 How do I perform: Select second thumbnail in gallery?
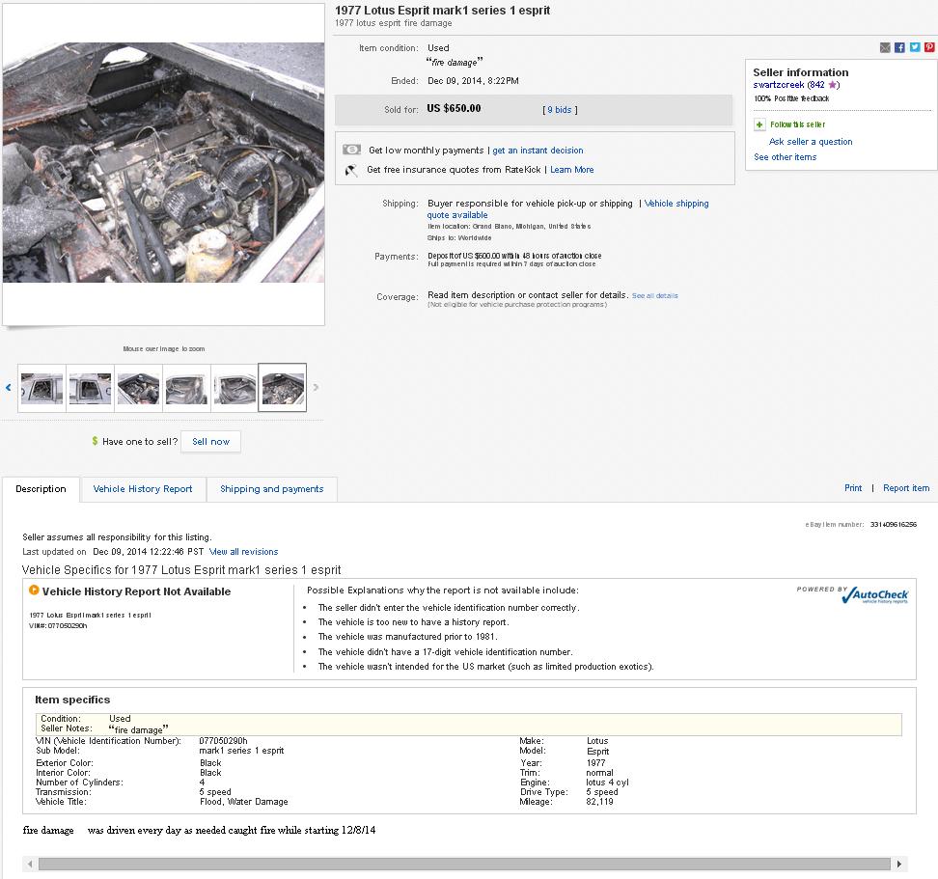point(91,388)
